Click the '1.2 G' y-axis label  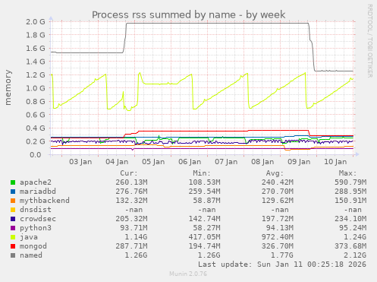pos(36,75)
